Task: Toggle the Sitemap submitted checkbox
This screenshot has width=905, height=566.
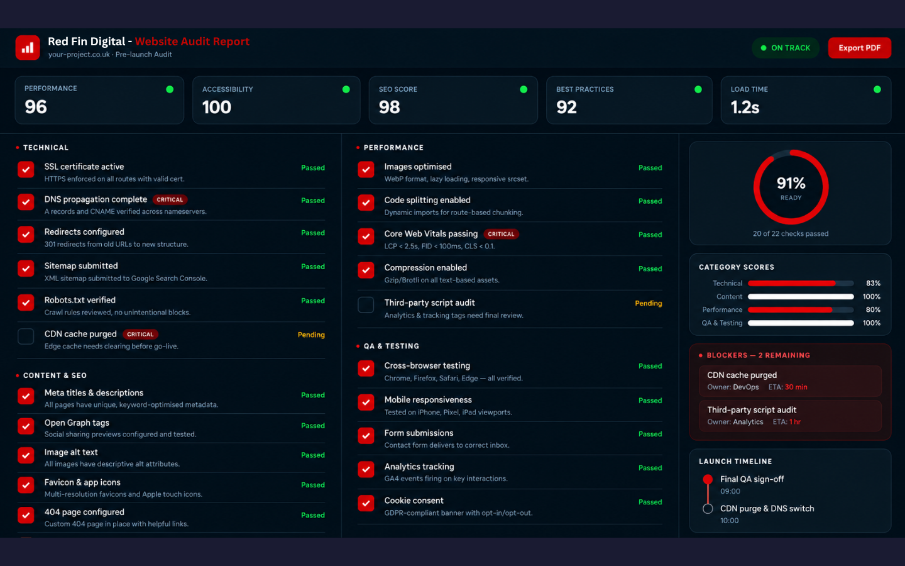Action: point(26,269)
